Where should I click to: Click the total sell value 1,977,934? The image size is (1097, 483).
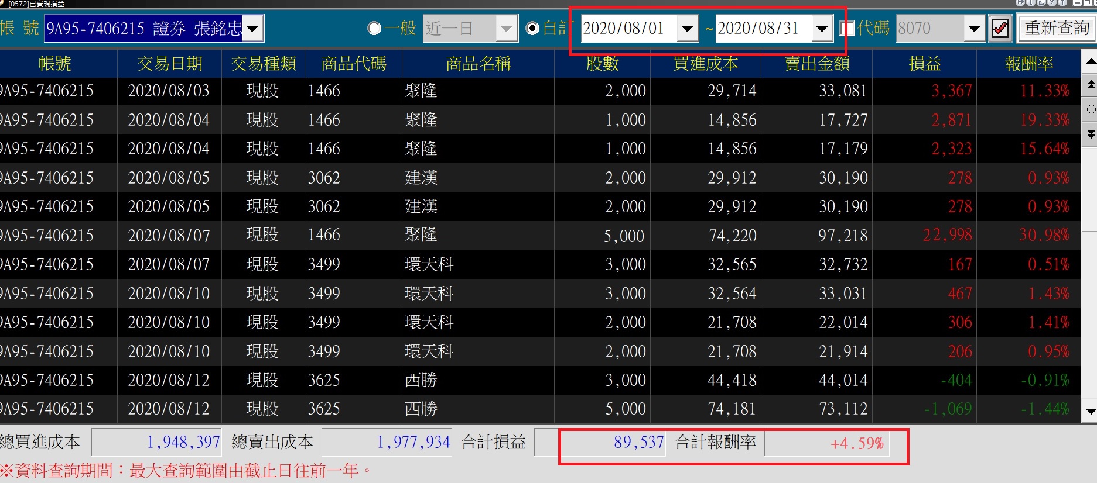point(413,442)
